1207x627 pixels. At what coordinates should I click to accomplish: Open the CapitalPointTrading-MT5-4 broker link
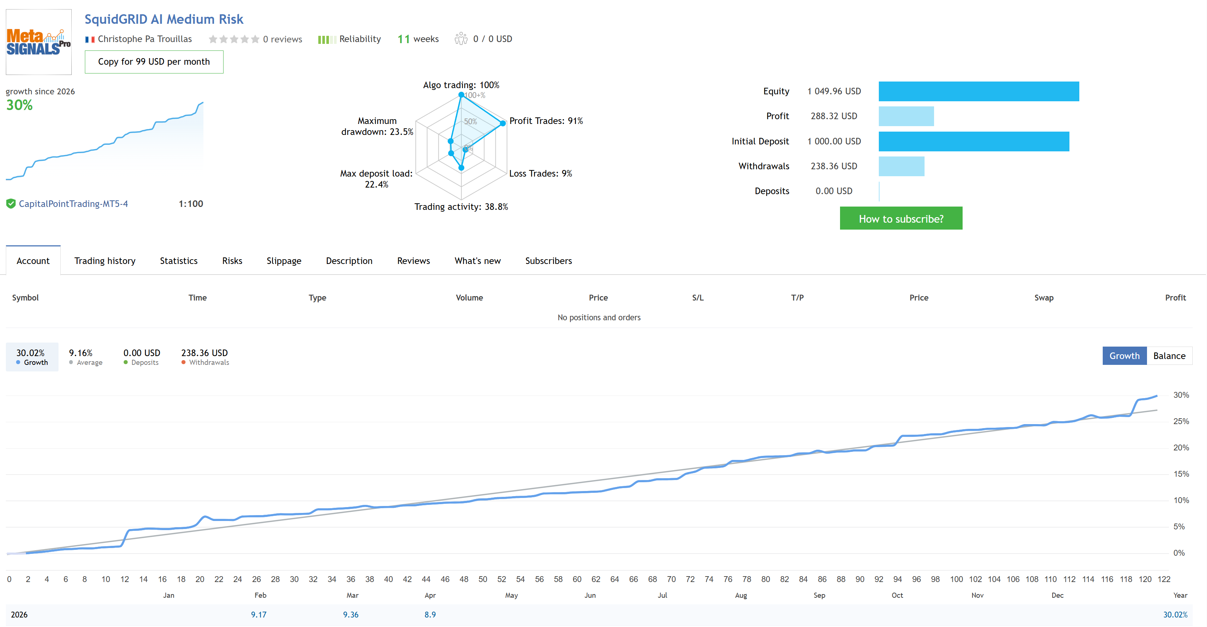(73, 204)
